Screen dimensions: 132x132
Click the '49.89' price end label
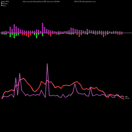tap(127, 98)
